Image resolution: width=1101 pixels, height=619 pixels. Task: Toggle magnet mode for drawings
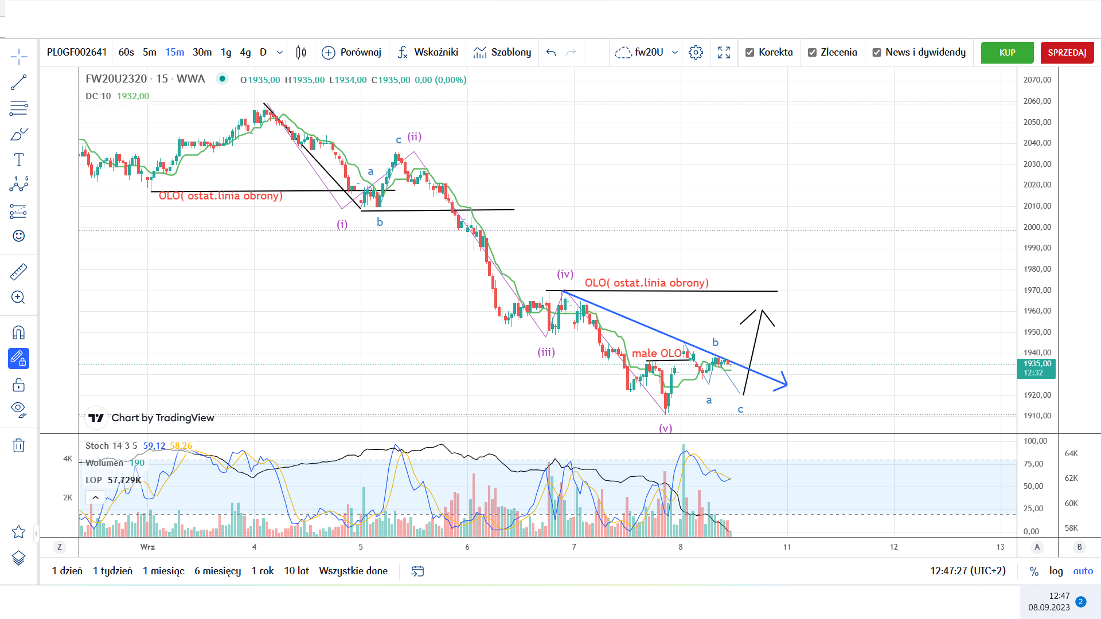click(x=19, y=333)
